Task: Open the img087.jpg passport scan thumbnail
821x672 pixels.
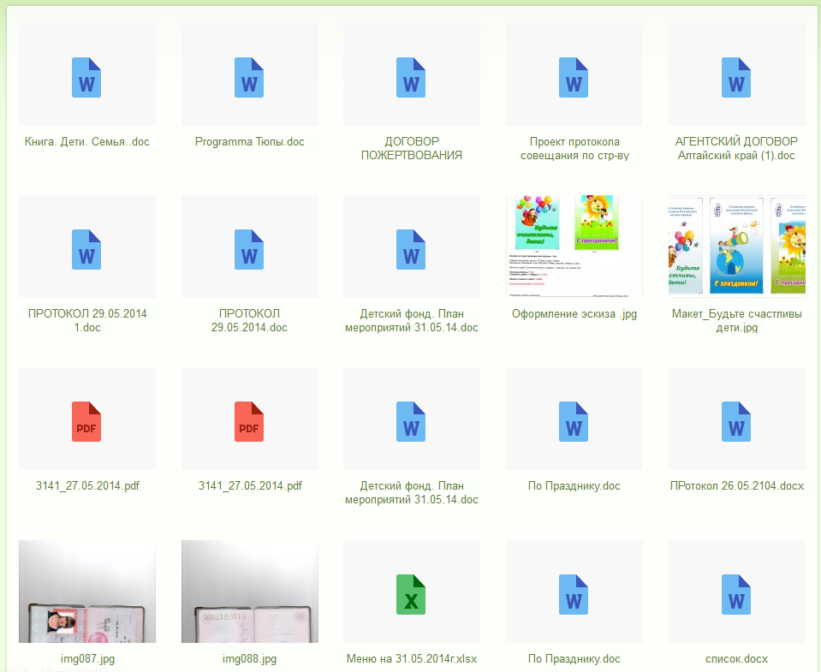Action: pos(87,592)
